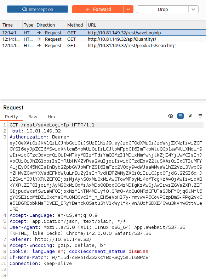Click the Drop button
The image size is (206, 277).
[x=162, y=9]
